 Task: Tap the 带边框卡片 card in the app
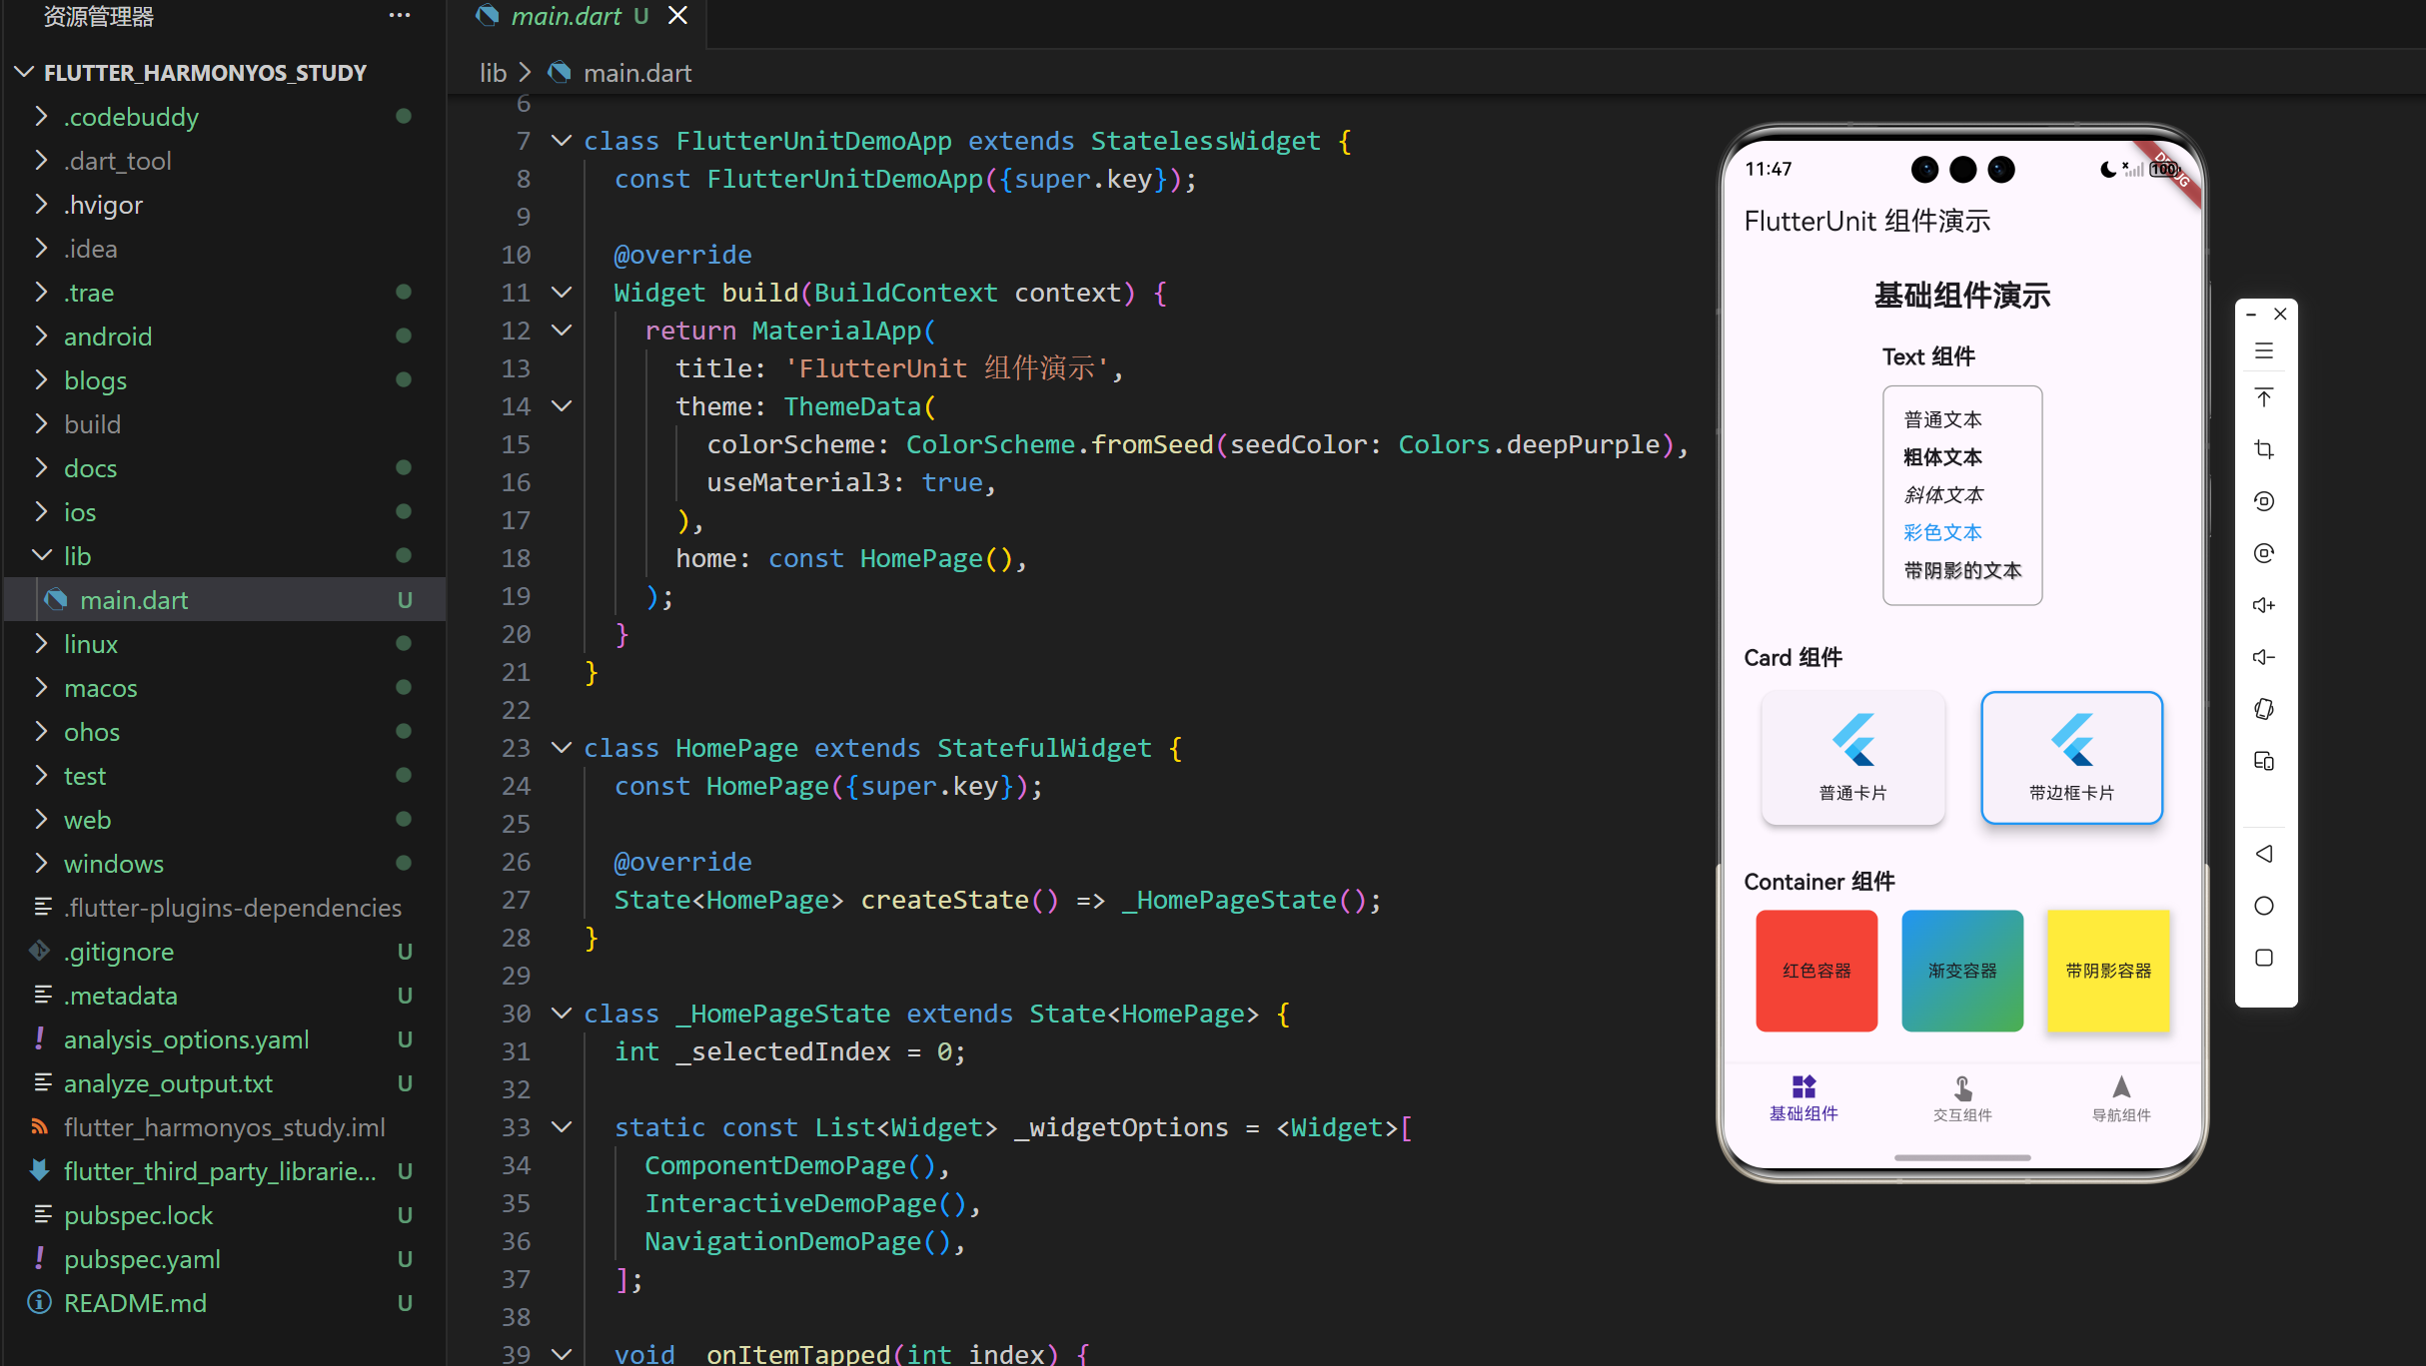(x=2071, y=757)
